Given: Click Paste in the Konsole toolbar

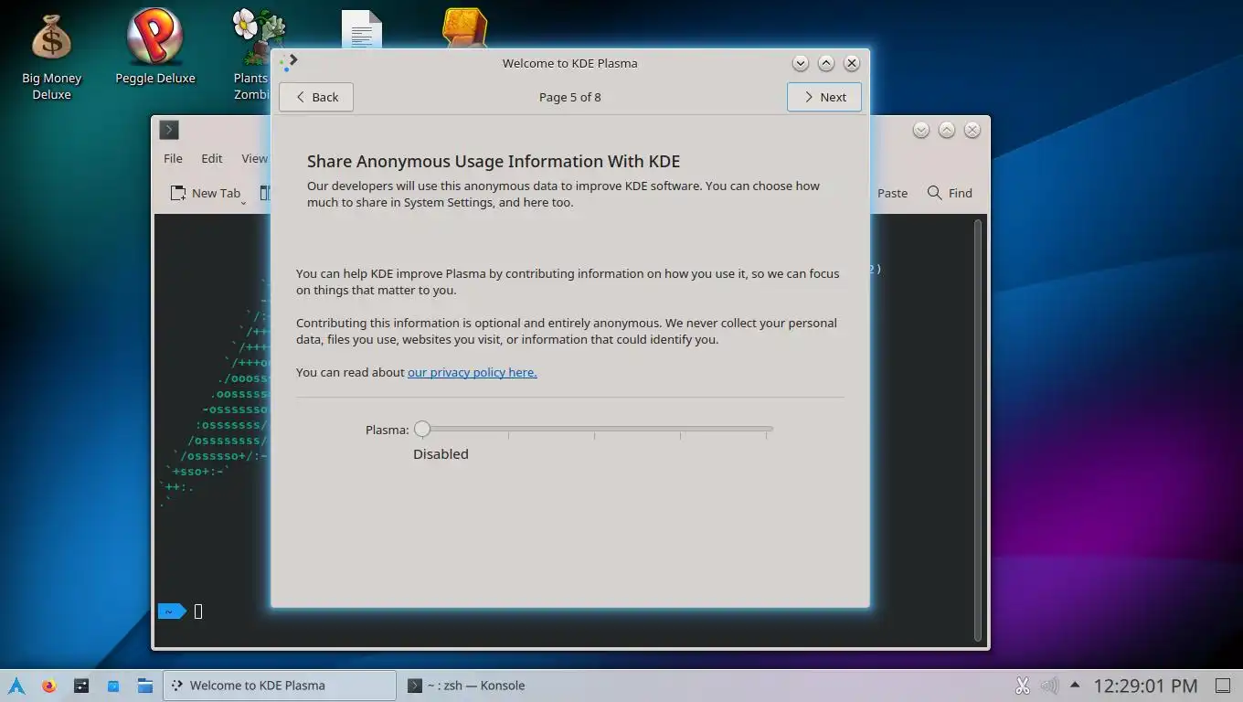Looking at the screenshot, I should [x=892, y=193].
